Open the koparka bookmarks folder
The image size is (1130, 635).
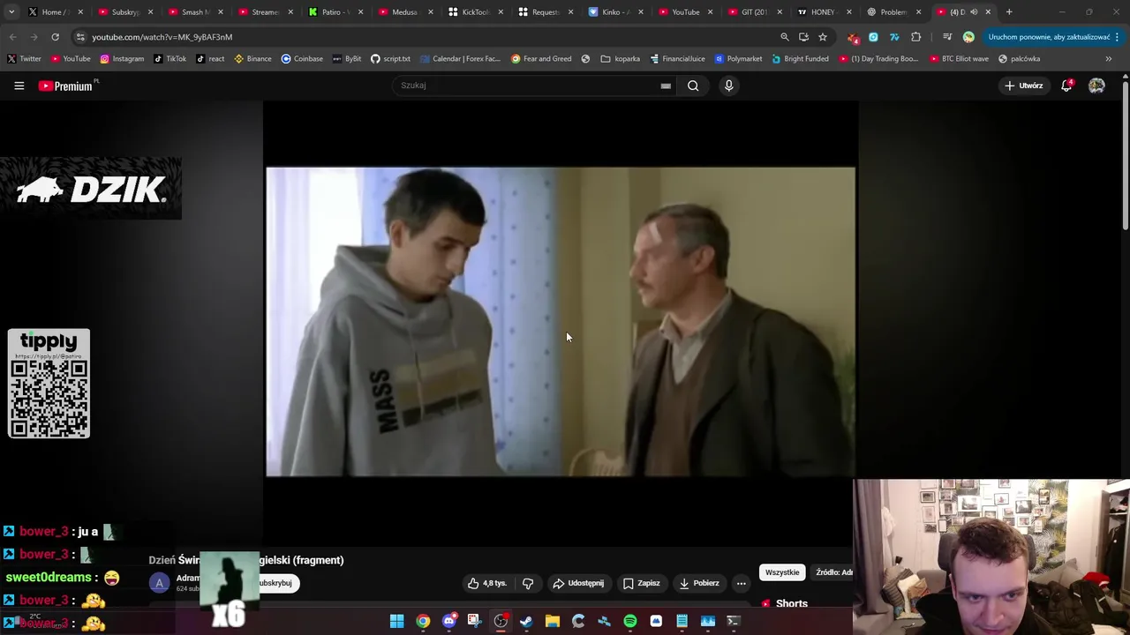[620, 59]
